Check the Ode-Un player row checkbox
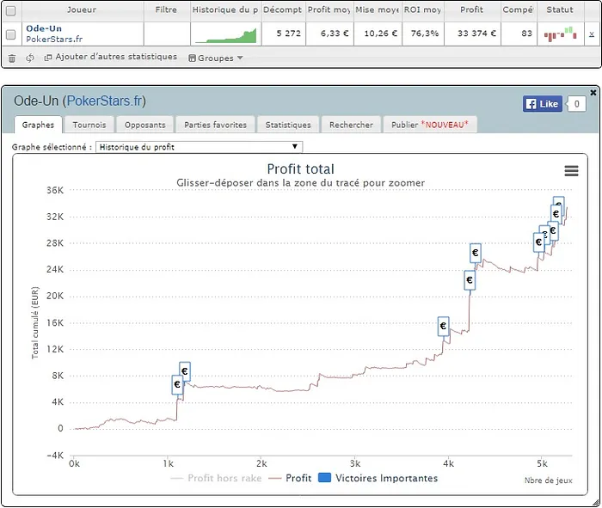The width and height of the screenshot is (602, 508). click(x=11, y=34)
